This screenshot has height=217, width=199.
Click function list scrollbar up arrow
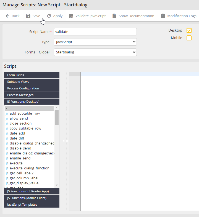click(x=57, y=107)
